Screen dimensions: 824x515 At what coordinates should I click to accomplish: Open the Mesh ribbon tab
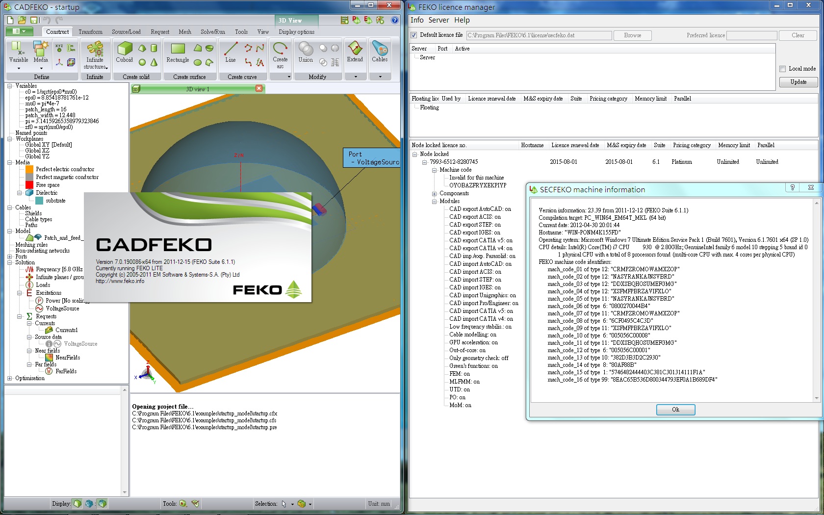click(x=185, y=32)
